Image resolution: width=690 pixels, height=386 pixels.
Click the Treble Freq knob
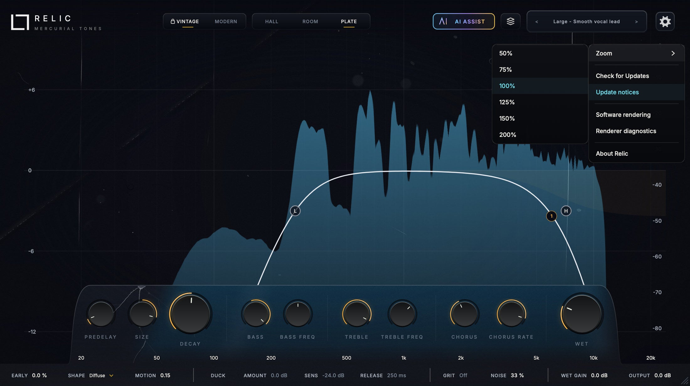click(x=402, y=314)
